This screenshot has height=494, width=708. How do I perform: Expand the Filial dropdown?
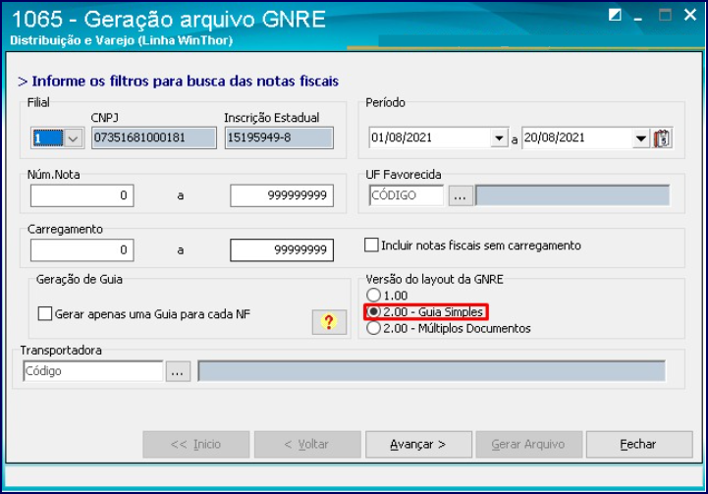[x=73, y=138]
